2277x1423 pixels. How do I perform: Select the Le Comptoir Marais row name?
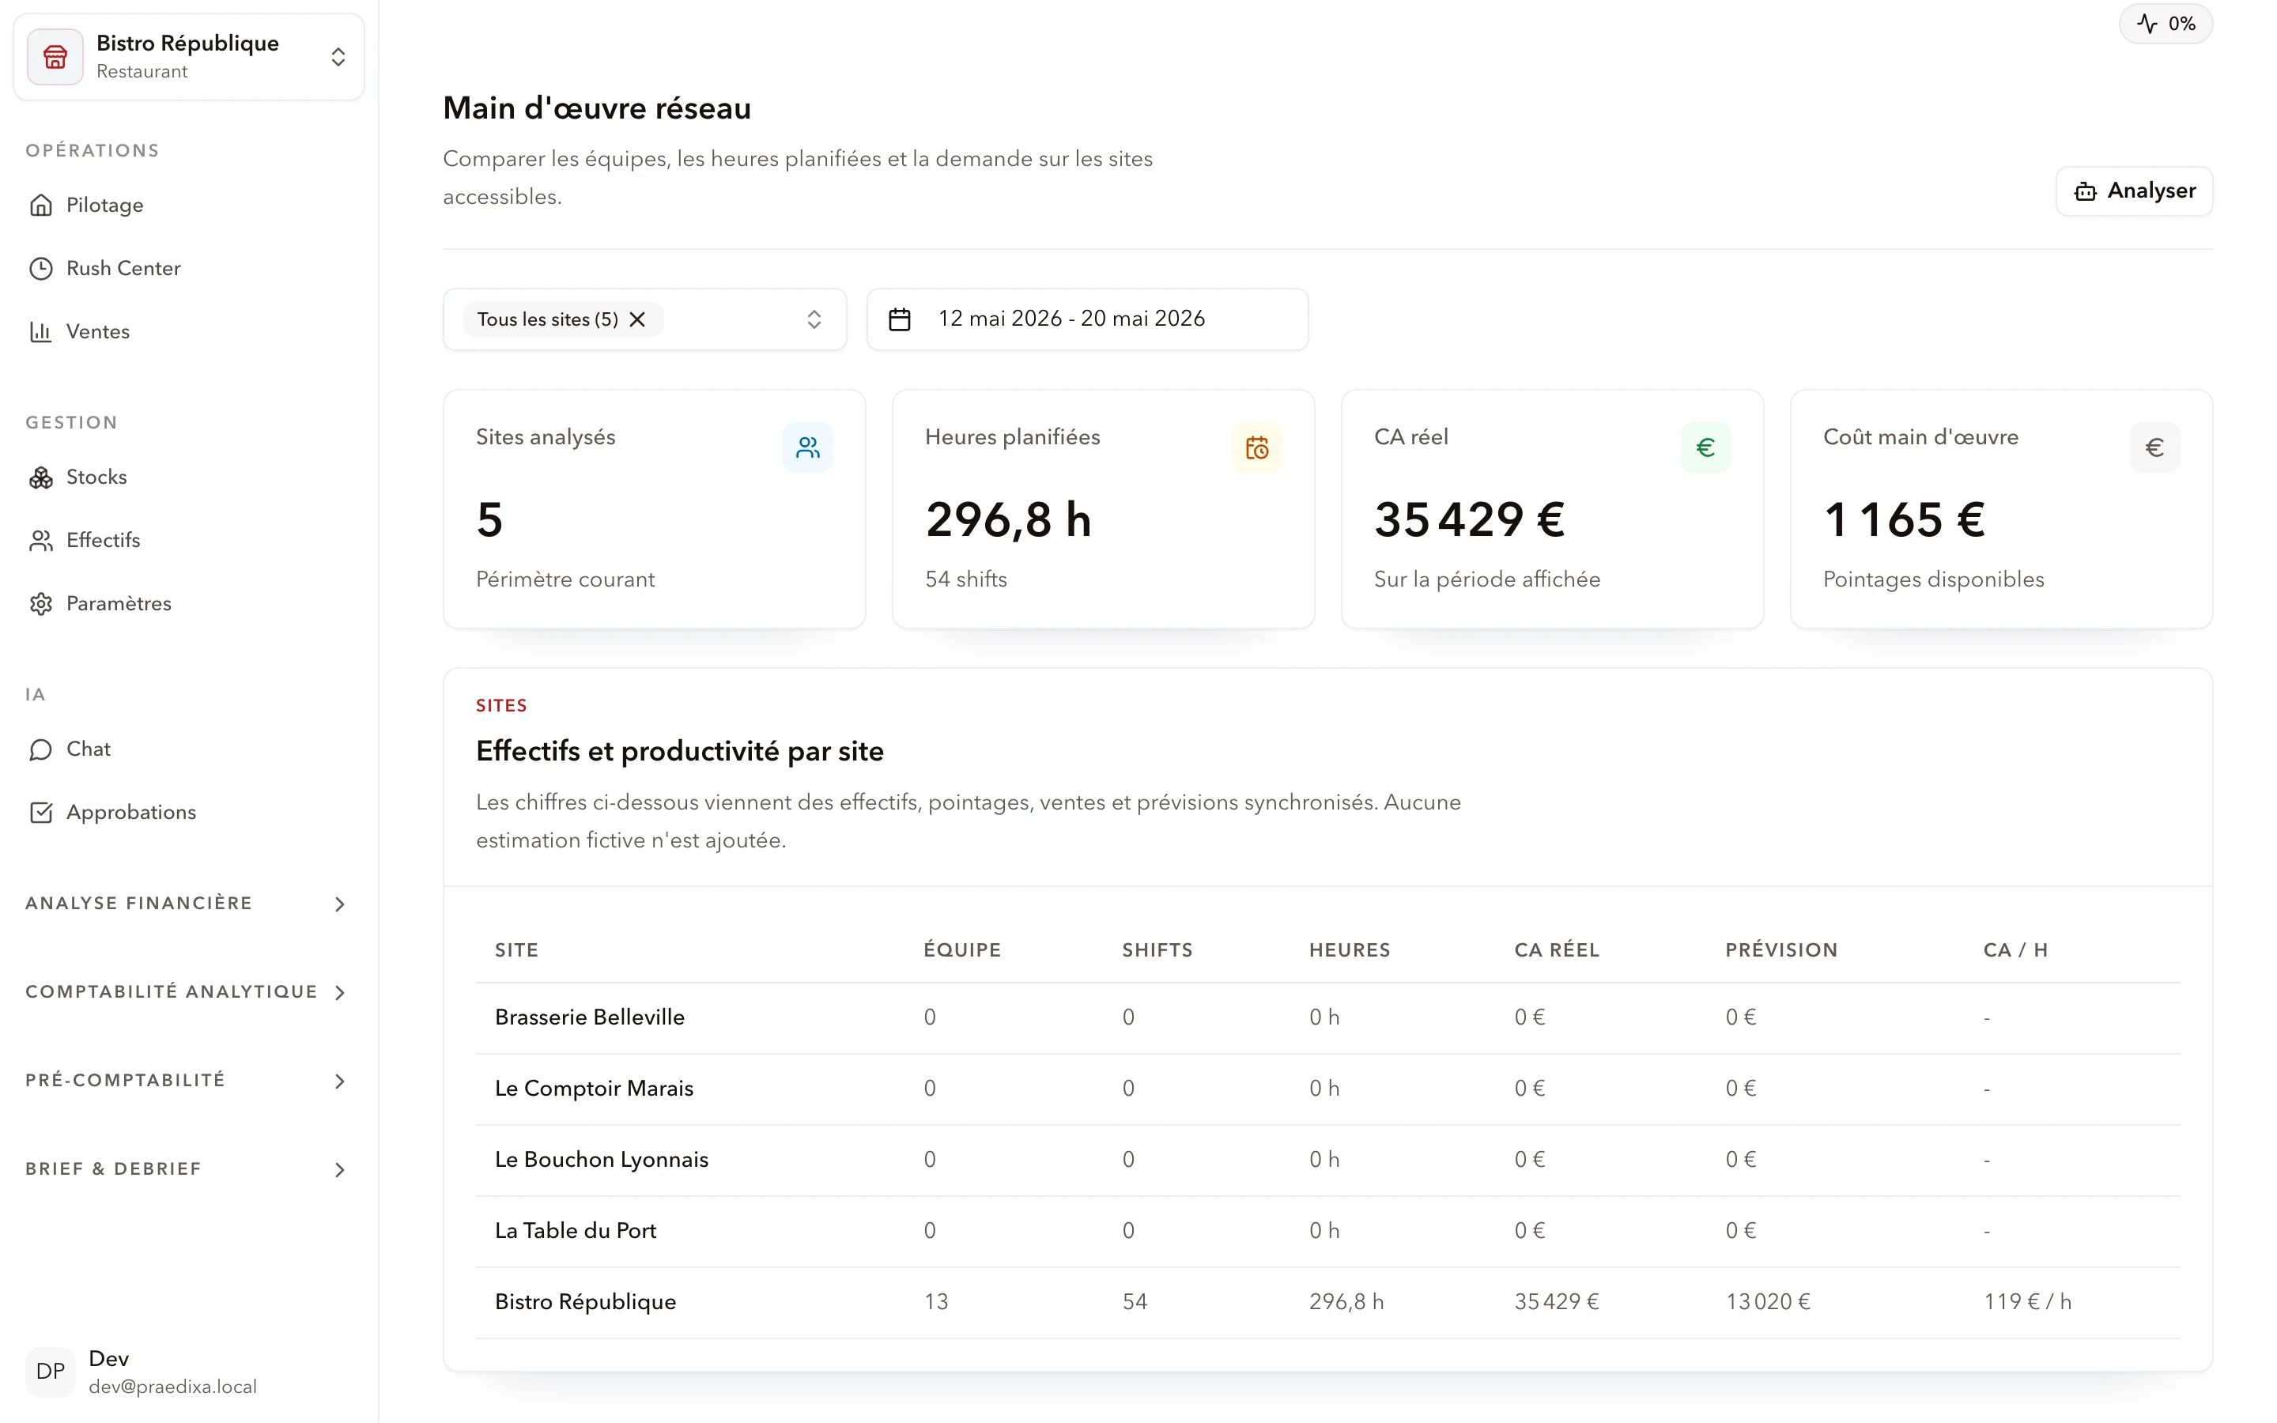[594, 1089]
